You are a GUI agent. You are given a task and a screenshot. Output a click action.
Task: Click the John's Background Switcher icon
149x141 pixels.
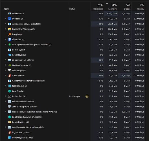point(10,107)
